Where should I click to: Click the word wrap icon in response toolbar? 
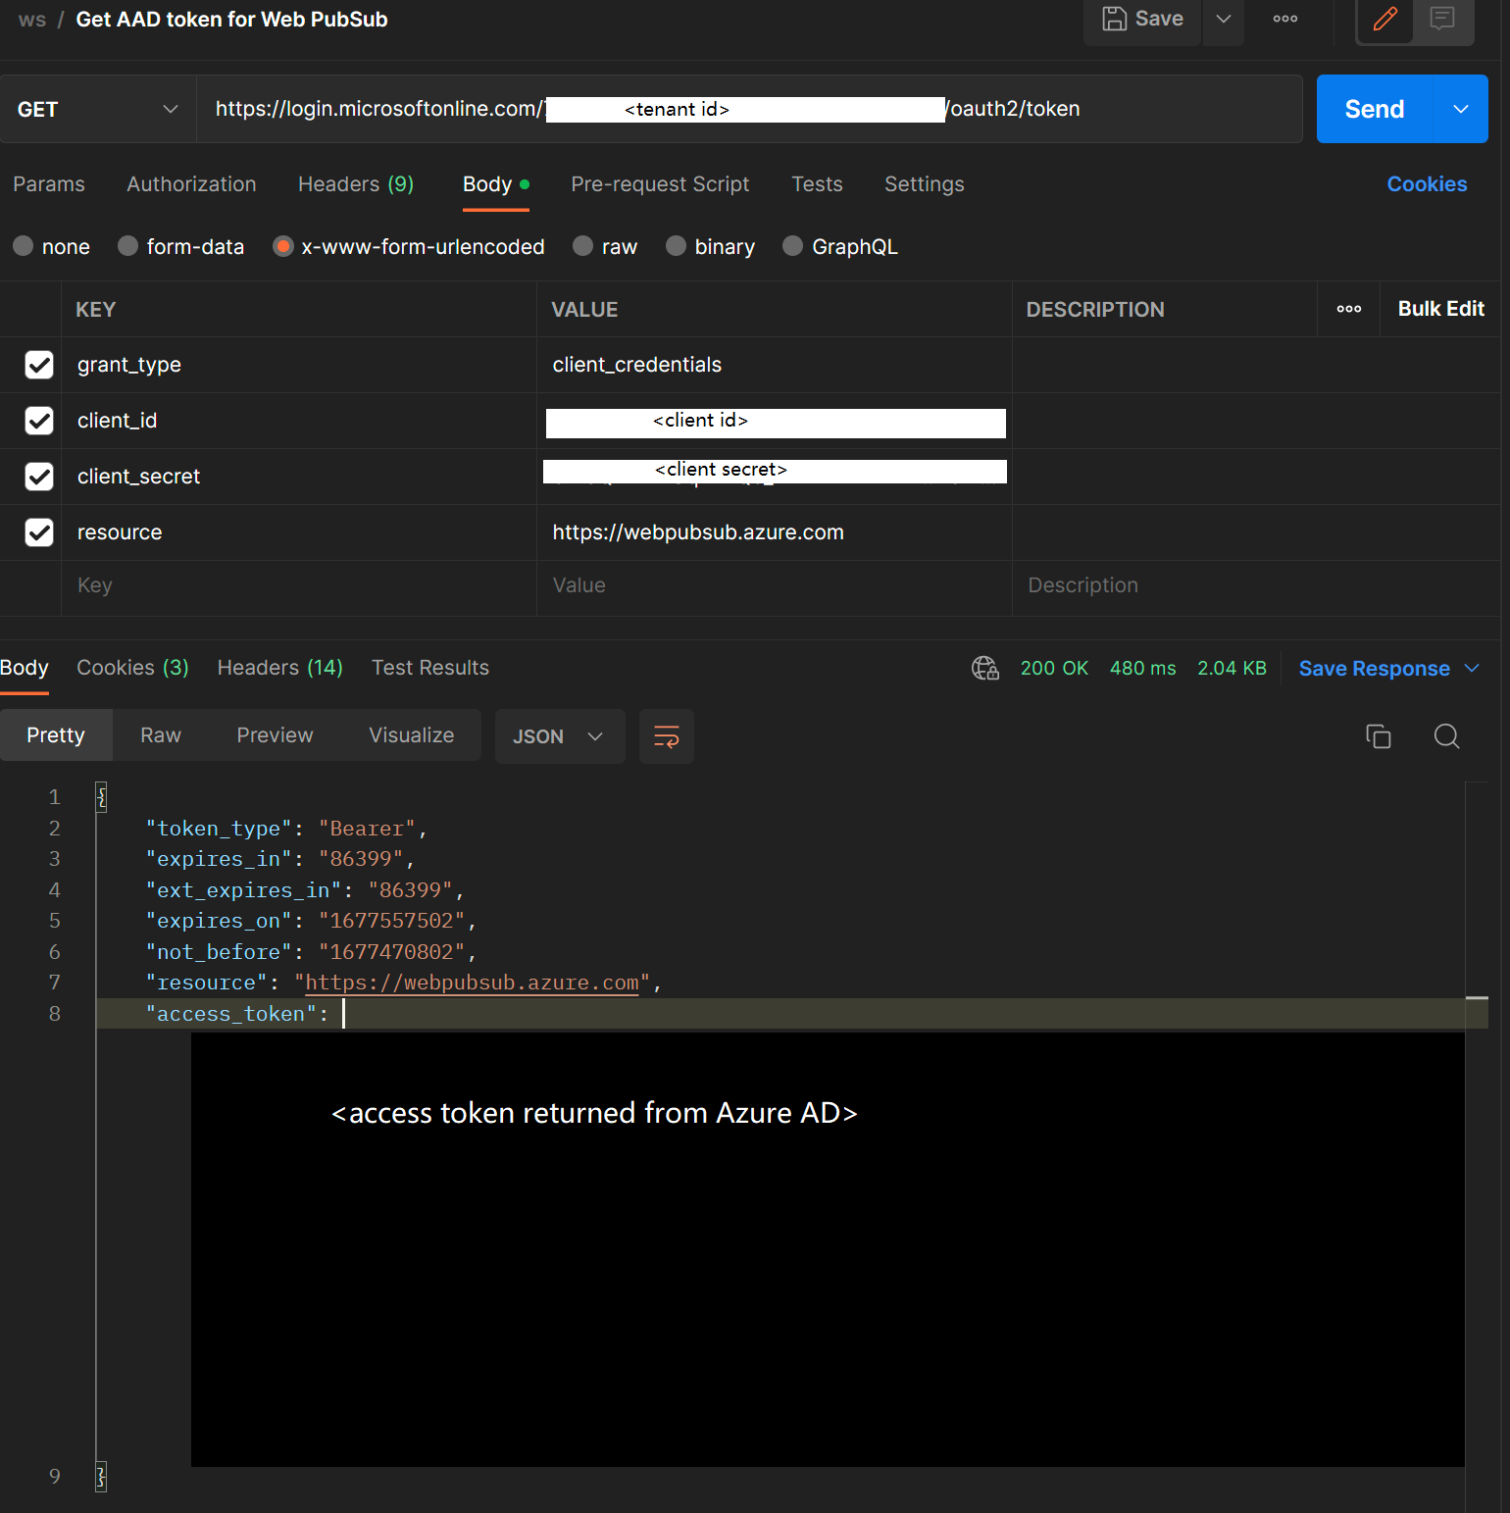click(666, 736)
